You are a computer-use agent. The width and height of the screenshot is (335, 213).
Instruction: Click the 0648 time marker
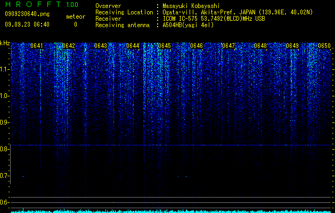coord(260,46)
